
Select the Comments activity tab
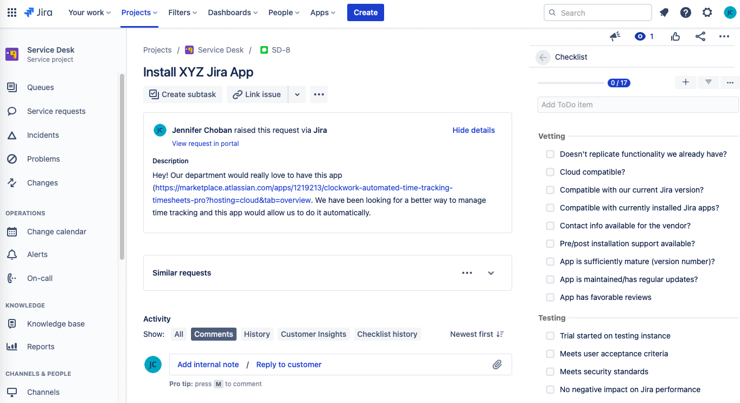tap(214, 334)
